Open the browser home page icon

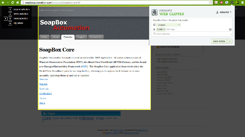[17, 2]
